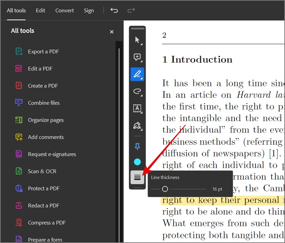
Task: Toggle the pin toolbar icon
Action: [137, 146]
